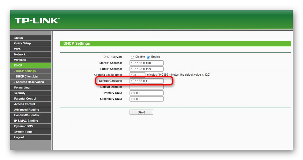
Task: Click the TP-LINK logo
Action: pyautogui.click(x=37, y=20)
